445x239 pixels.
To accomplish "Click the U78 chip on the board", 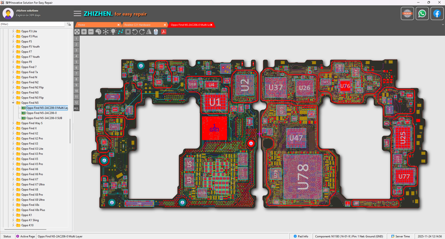I will coord(303,177).
